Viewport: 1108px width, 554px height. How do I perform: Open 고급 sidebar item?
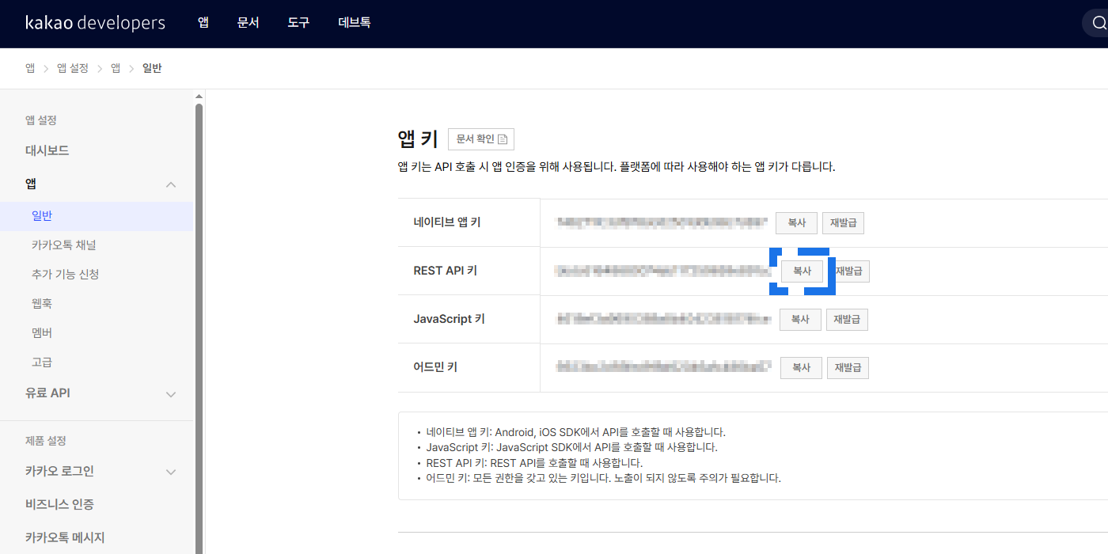click(x=42, y=362)
